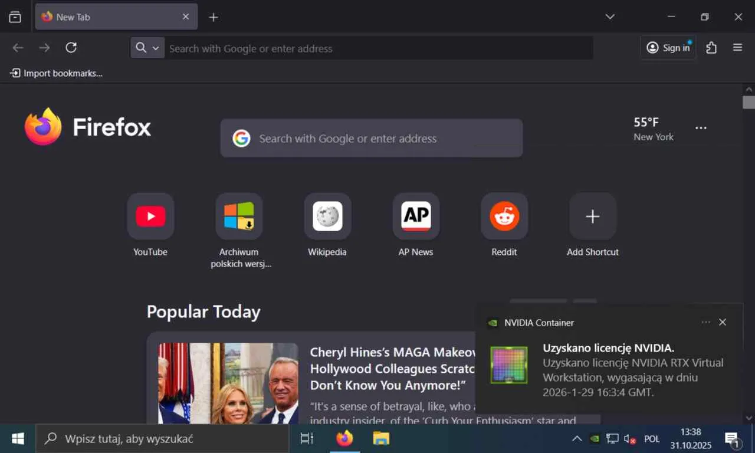Screen dimensions: 755x453
Task: Open a new tab with plus button
Action: click(214, 17)
